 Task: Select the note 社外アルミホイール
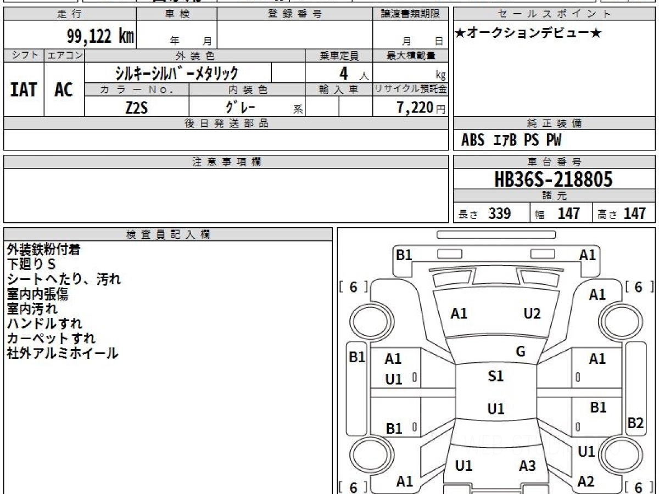[x=63, y=353]
